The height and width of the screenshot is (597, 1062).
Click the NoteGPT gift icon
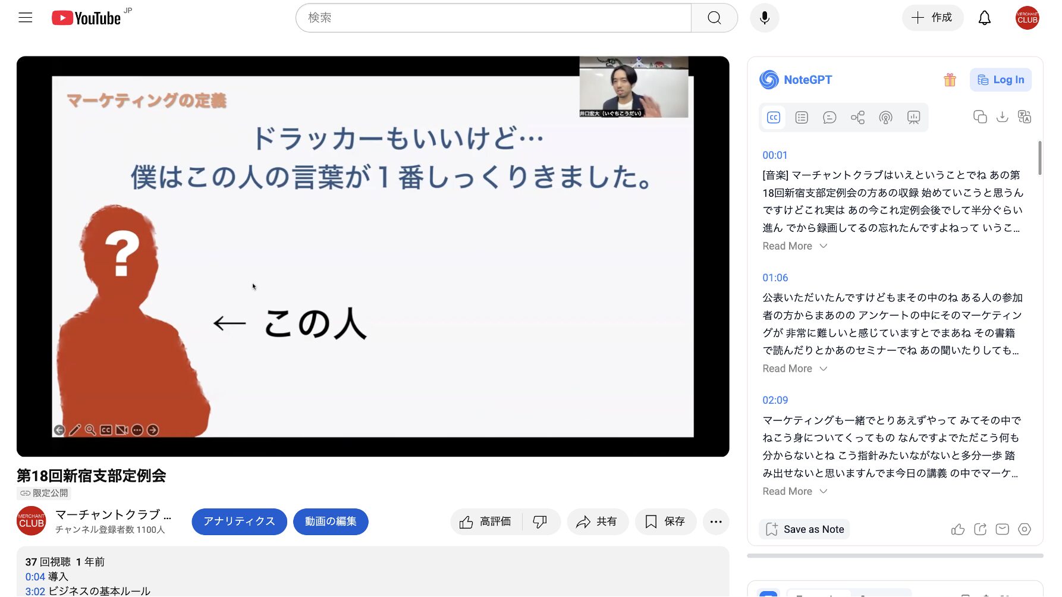pos(950,80)
